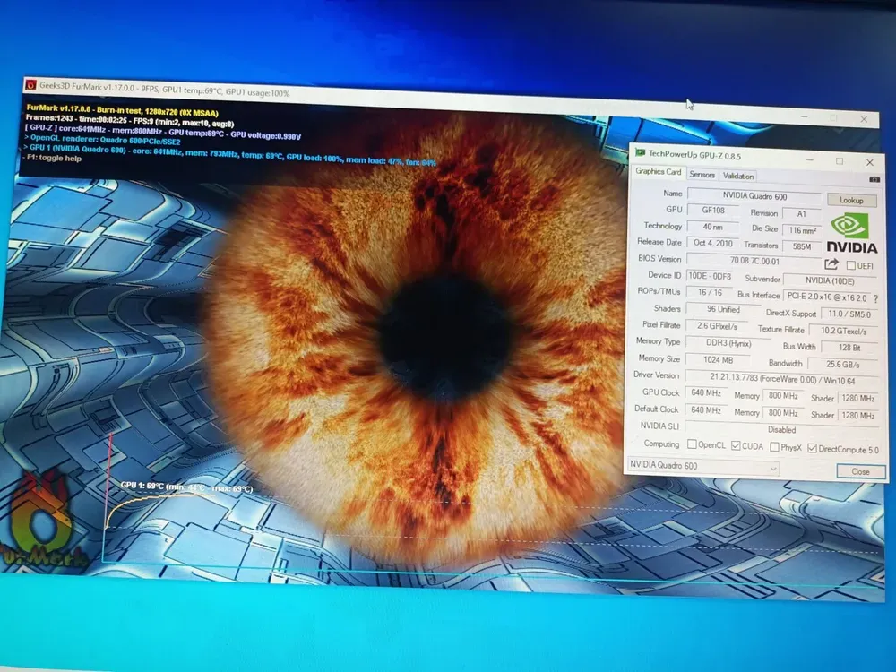Toggle the DirectCompute 5.0 checkbox
The image size is (896, 672).
click(812, 447)
